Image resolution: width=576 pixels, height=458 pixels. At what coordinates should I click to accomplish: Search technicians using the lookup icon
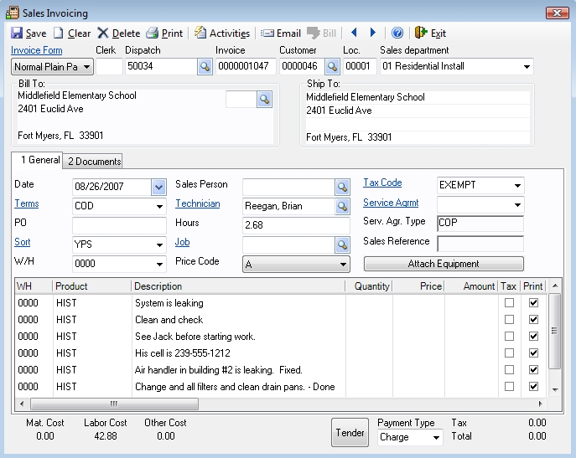coord(342,206)
